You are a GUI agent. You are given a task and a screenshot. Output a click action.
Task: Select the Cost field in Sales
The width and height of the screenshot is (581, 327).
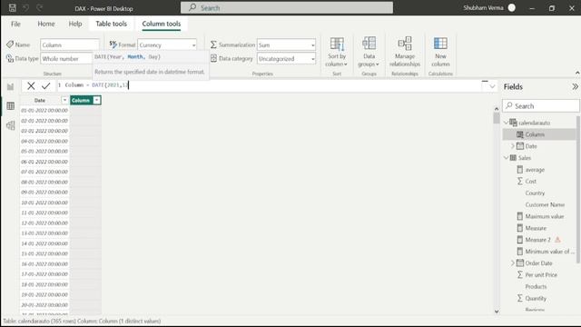click(530, 182)
